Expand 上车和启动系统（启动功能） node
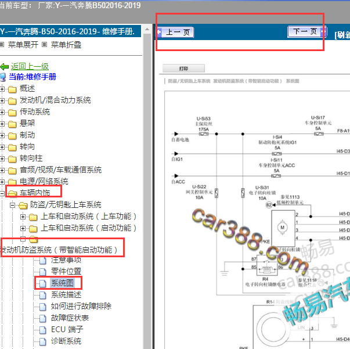350x349 pixels. pyautogui.click(x=23, y=228)
